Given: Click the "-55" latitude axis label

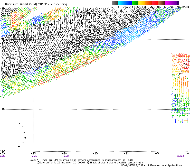Looking at the screenshot, I should click(2, 109).
